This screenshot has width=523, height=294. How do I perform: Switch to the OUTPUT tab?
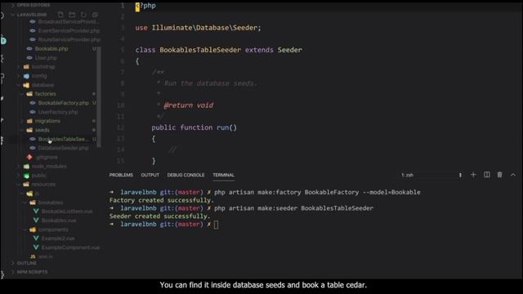(x=150, y=175)
